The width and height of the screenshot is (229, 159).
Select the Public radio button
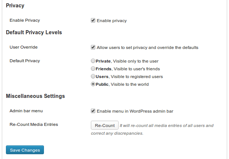(x=93, y=84)
